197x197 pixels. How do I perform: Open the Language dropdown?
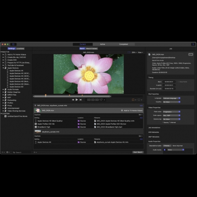172,98
